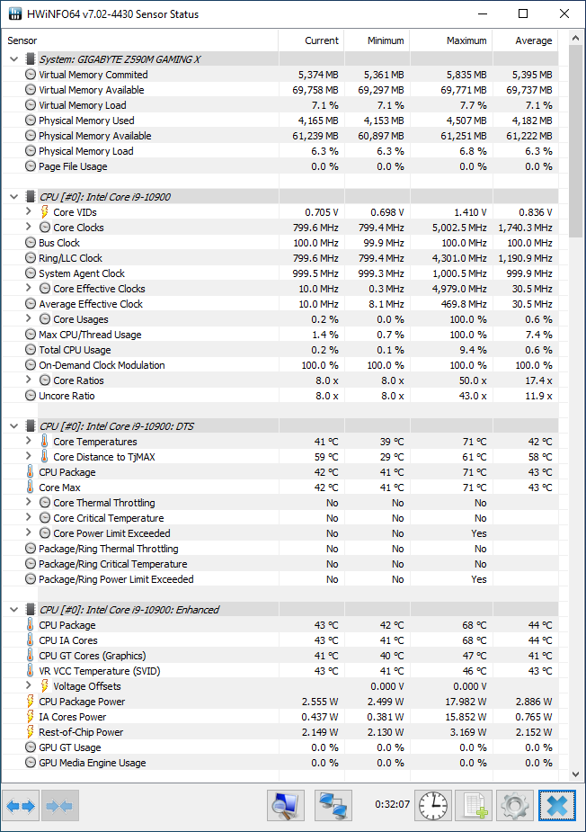Open sensor settings gear icon

(x=514, y=806)
